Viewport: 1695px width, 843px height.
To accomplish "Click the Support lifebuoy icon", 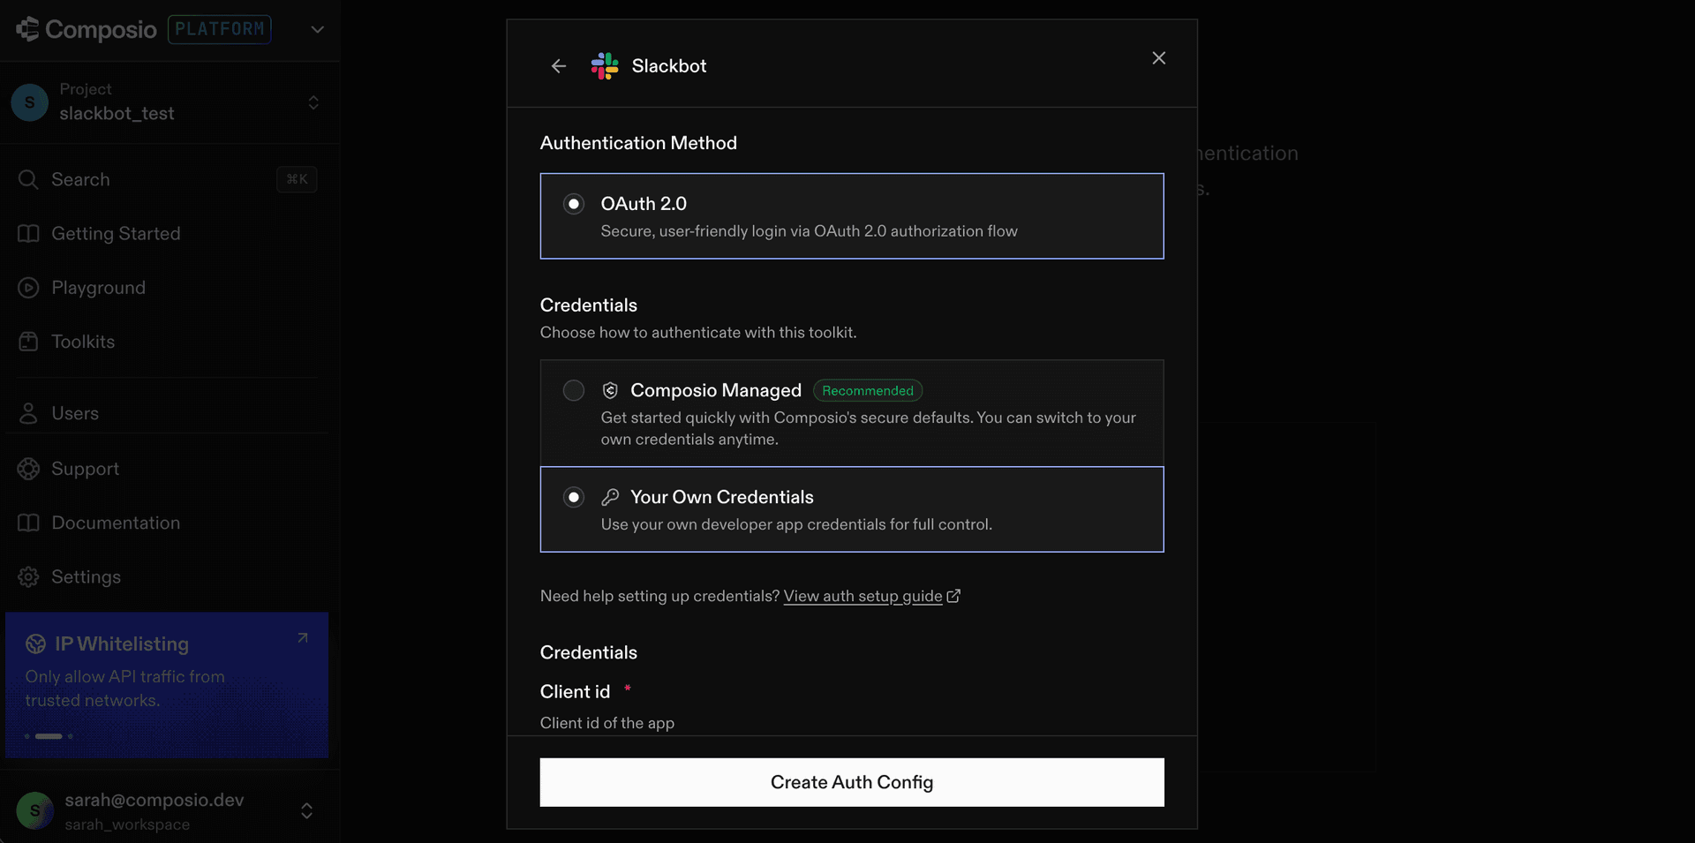I will (x=28, y=469).
